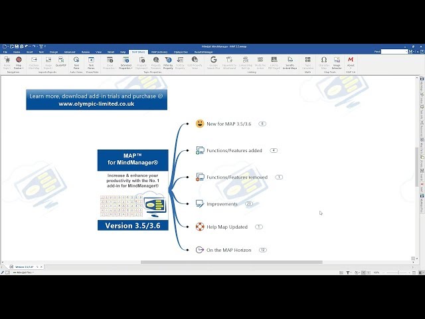Open the Topic Calculator tool
Image resolution: width=425 pixels, height=319 pixels.
(307, 62)
